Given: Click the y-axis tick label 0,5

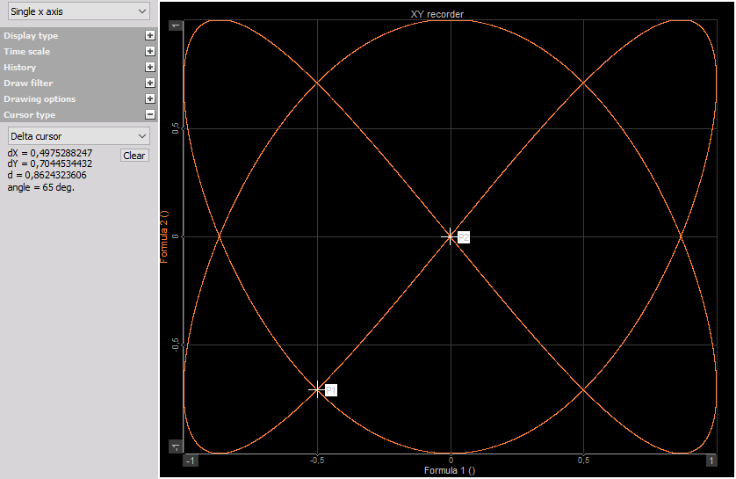Looking at the screenshot, I should pos(176,128).
